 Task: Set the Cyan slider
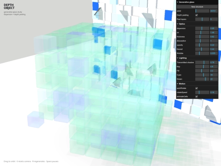tap(202, 75)
